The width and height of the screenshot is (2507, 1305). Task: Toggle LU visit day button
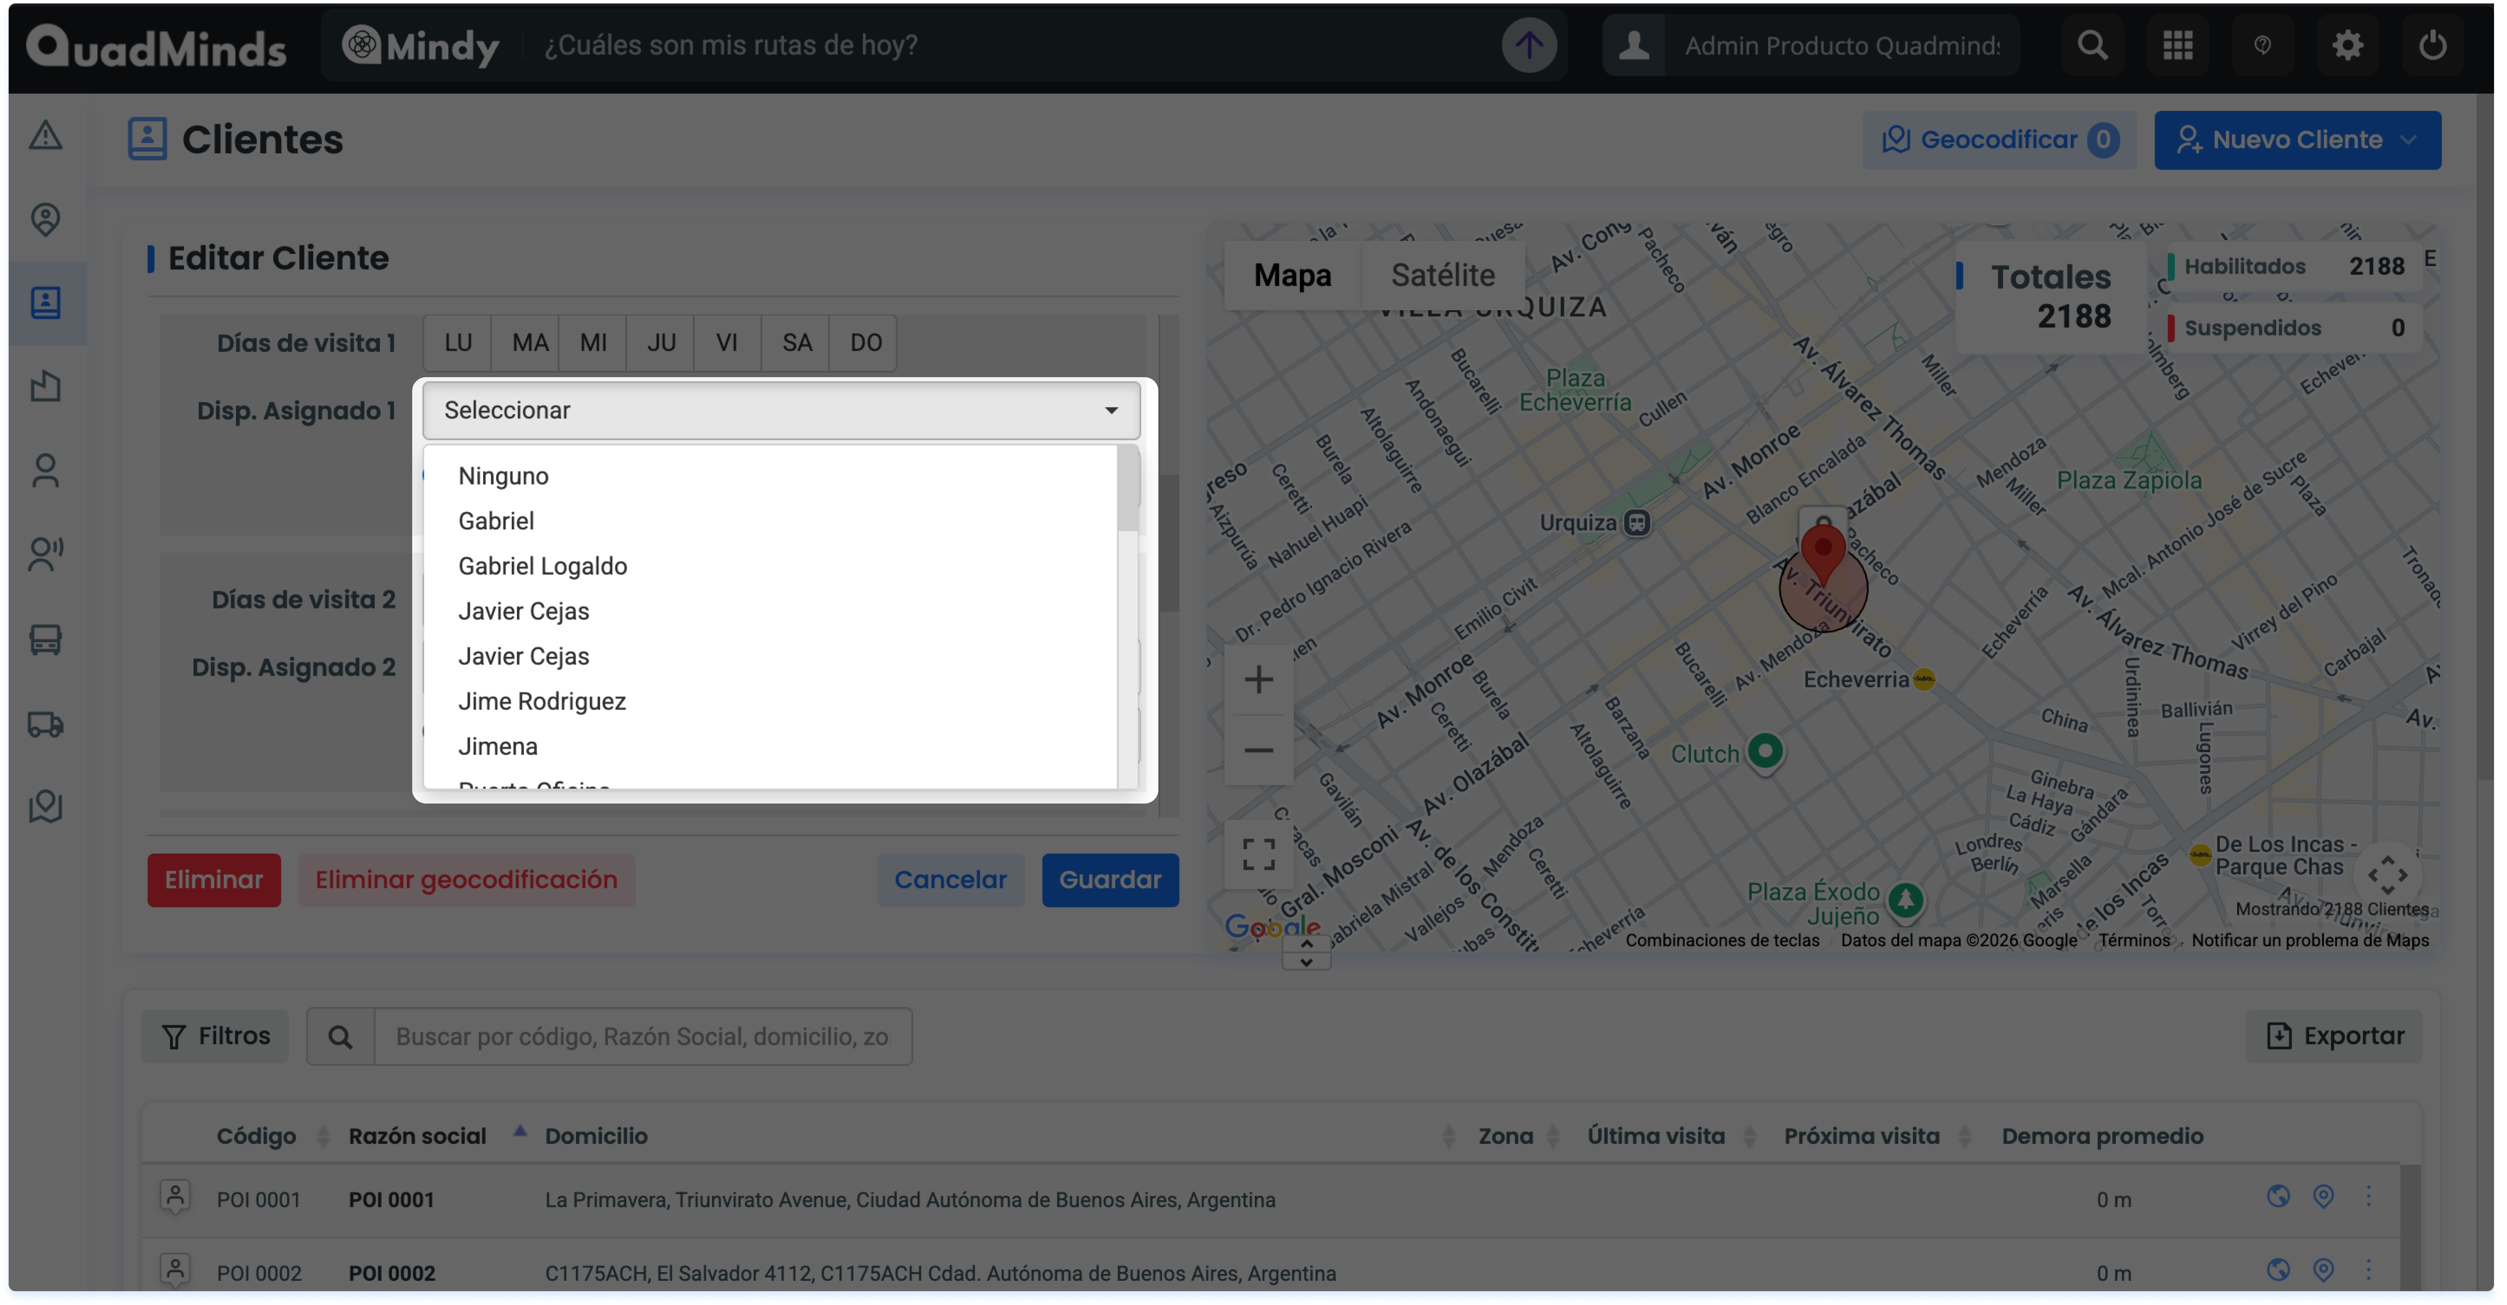[x=457, y=342]
